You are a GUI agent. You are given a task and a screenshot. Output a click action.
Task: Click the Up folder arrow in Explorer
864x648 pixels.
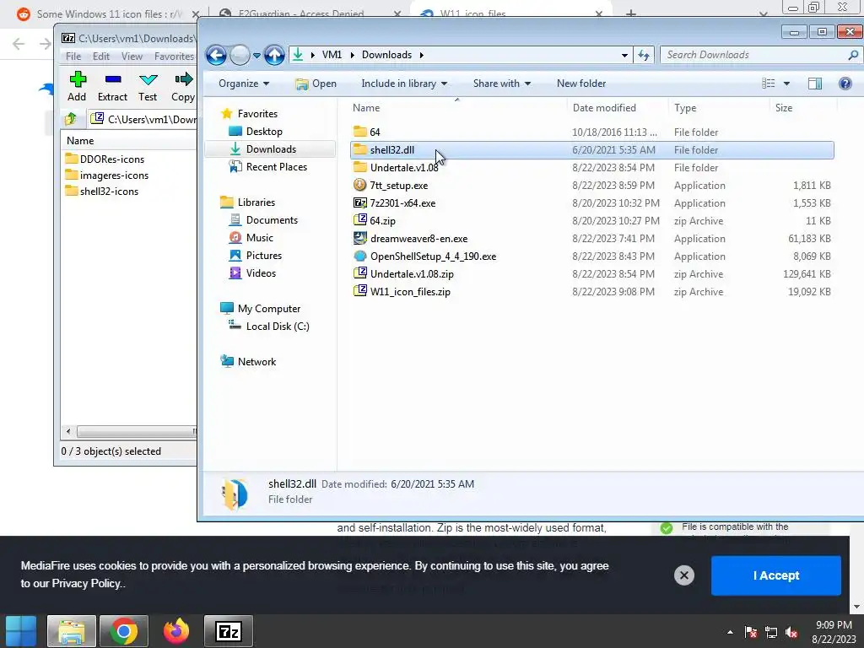274,55
